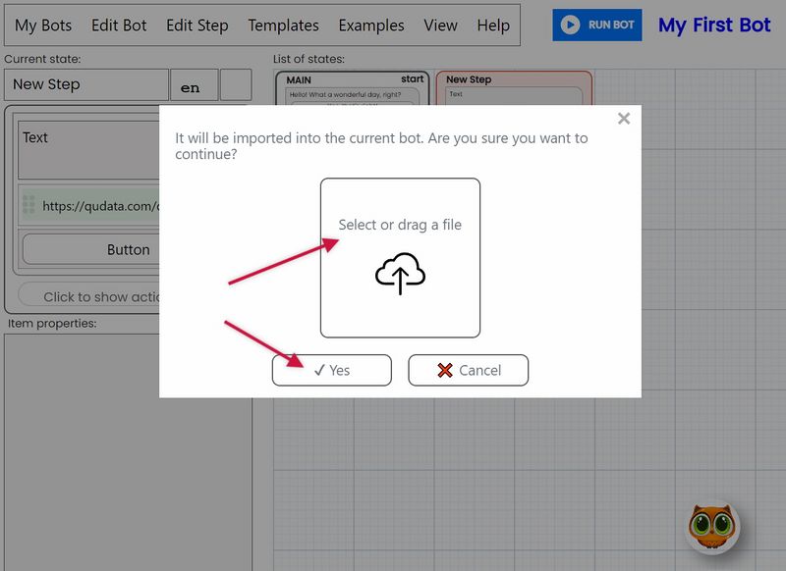Close the import dialog with the X
Image resolution: width=786 pixels, height=571 pixels.
tap(624, 118)
